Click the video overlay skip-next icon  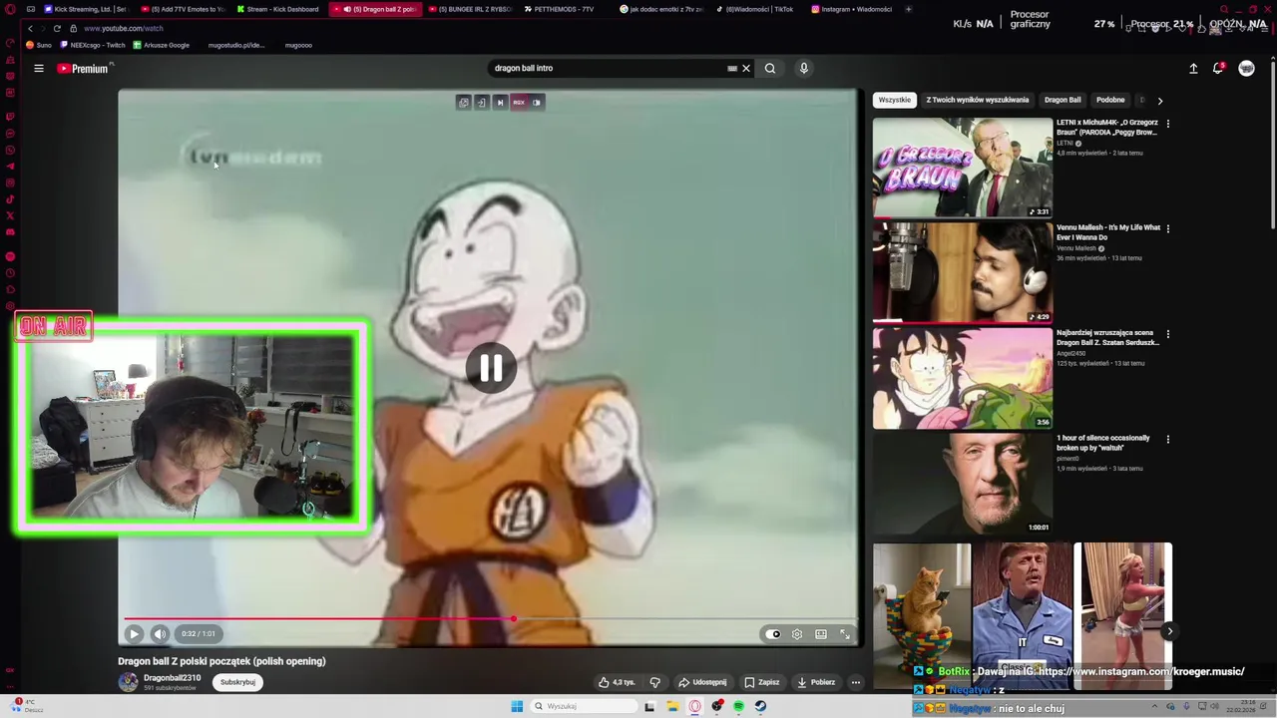click(x=500, y=103)
